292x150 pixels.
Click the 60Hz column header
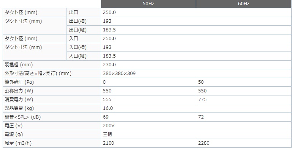point(243,4)
